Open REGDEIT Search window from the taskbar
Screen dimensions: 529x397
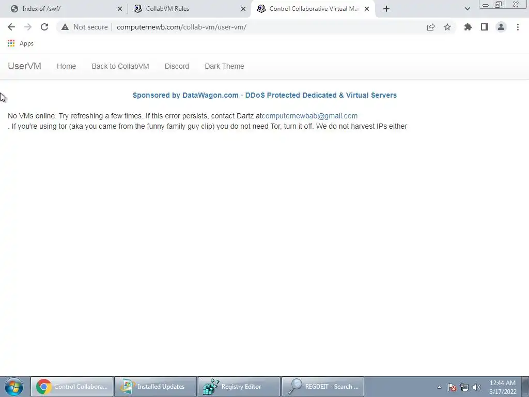click(x=323, y=387)
